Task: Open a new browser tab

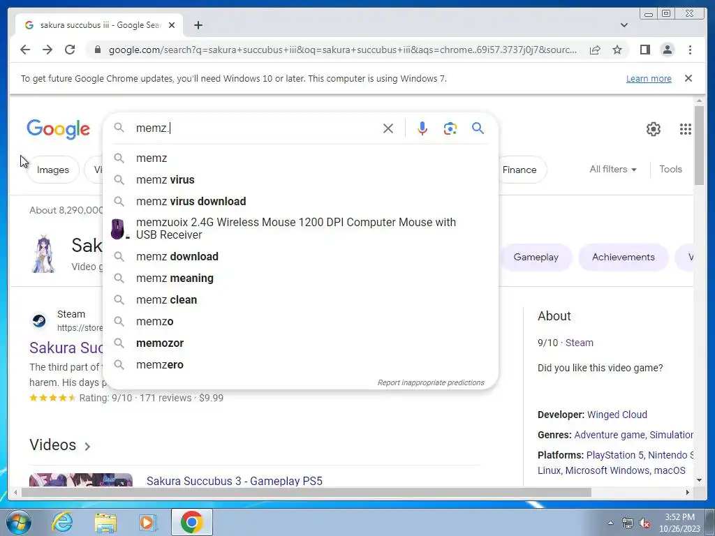Action: click(198, 25)
